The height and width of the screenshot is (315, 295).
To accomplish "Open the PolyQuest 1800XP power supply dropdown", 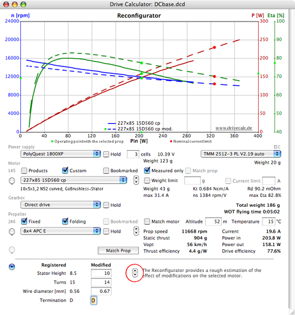I will pos(60,154).
